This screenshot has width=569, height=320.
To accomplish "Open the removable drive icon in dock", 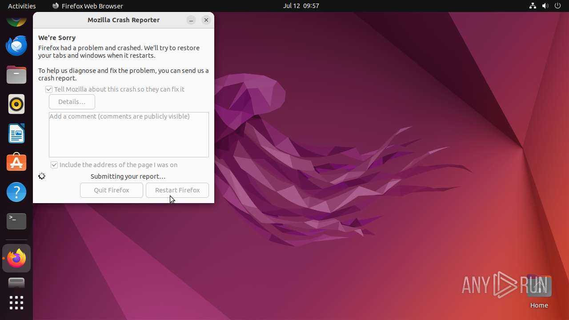I will [x=16, y=283].
